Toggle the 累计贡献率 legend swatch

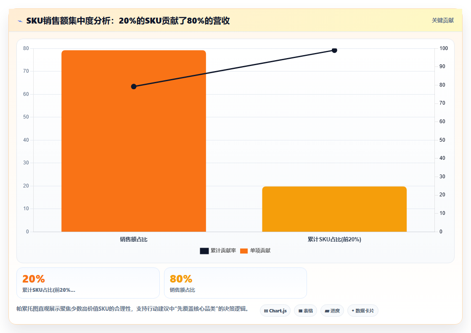pos(204,251)
